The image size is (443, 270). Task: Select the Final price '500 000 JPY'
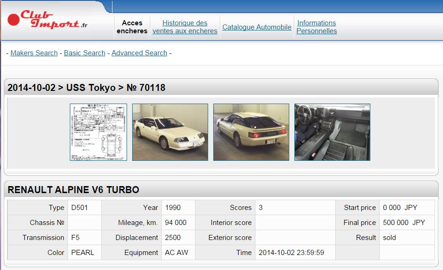tap(404, 223)
